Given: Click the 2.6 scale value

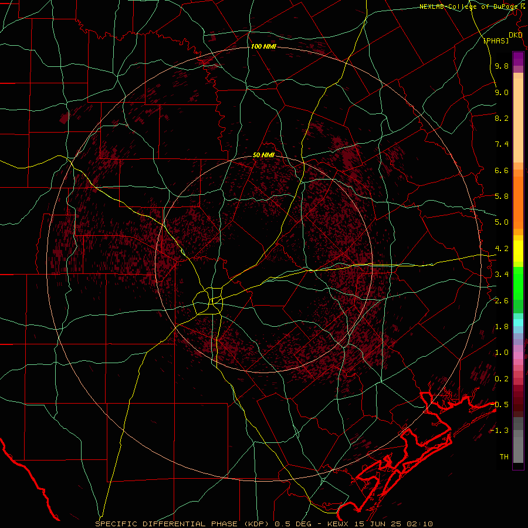Looking at the screenshot, I should point(502,301).
